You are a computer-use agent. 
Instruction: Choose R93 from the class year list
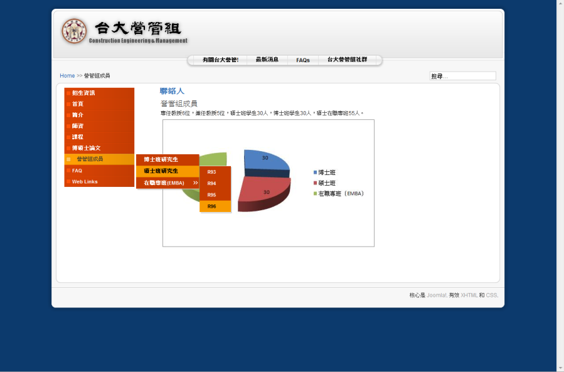212,172
